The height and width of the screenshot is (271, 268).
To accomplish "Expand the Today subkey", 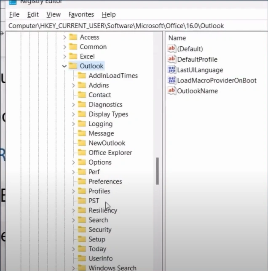I will (73, 249).
